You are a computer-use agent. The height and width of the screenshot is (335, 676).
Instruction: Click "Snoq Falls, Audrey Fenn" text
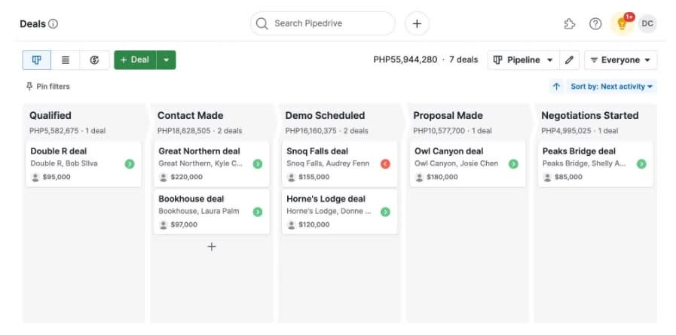328,163
